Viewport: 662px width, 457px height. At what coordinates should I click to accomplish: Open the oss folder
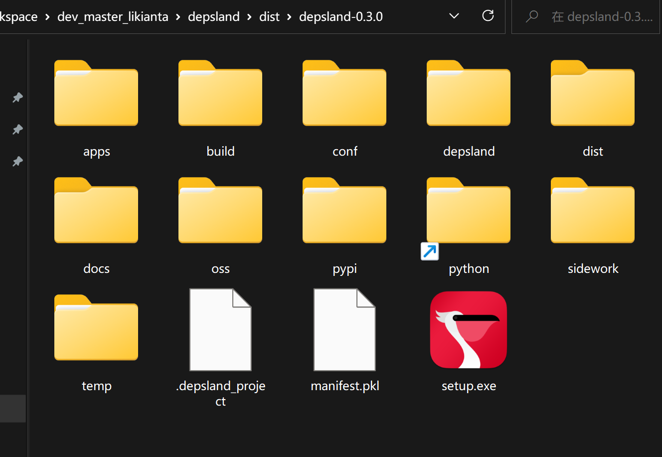pyautogui.click(x=220, y=210)
